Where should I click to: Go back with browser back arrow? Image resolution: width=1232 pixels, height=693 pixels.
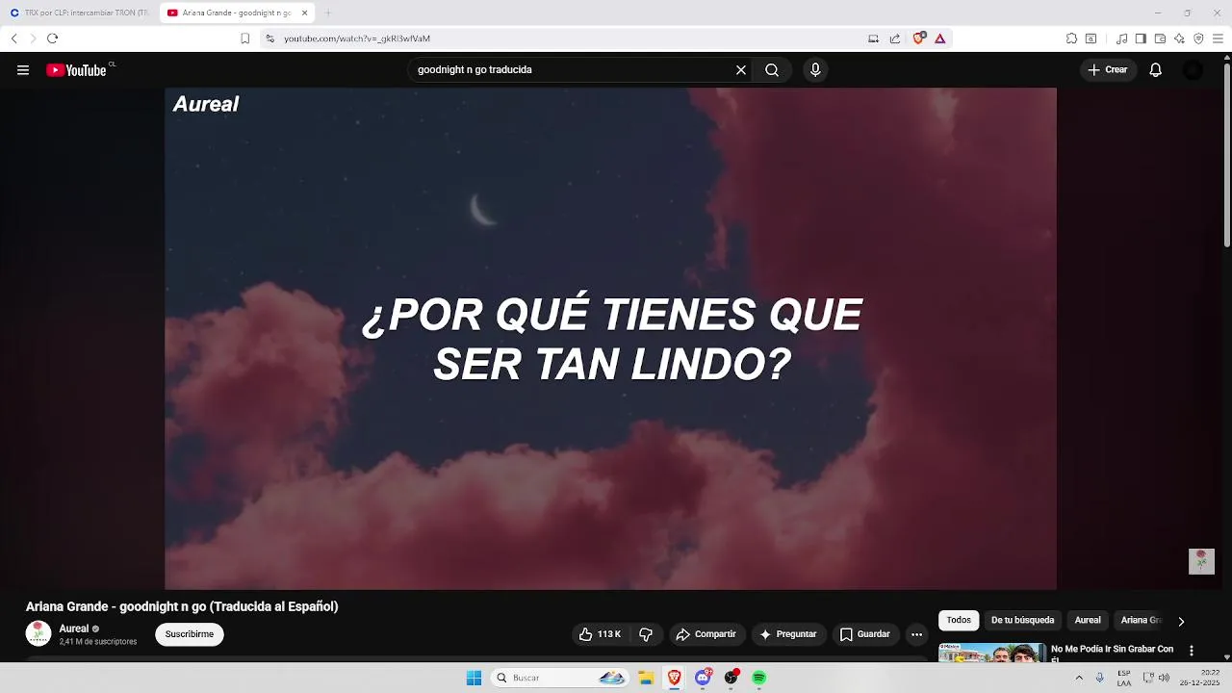coord(14,38)
